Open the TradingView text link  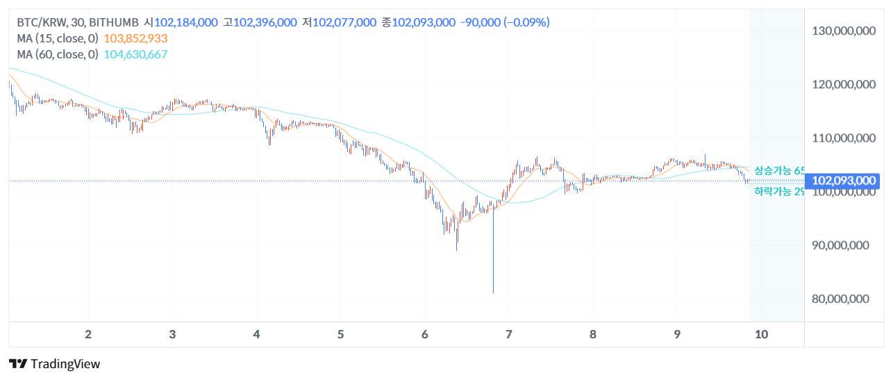[65, 364]
